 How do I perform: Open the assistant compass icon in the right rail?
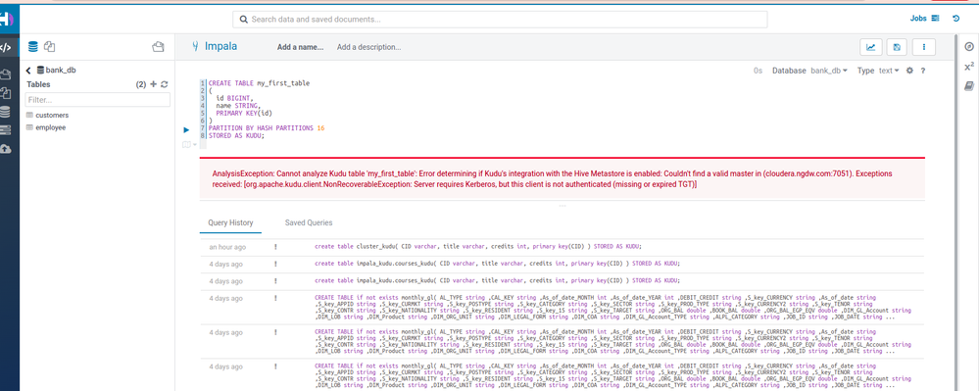(x=969, y=47)
